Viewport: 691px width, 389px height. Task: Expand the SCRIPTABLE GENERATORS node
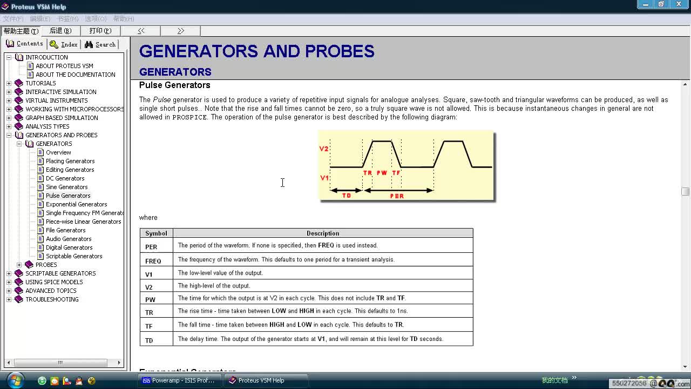9,273
